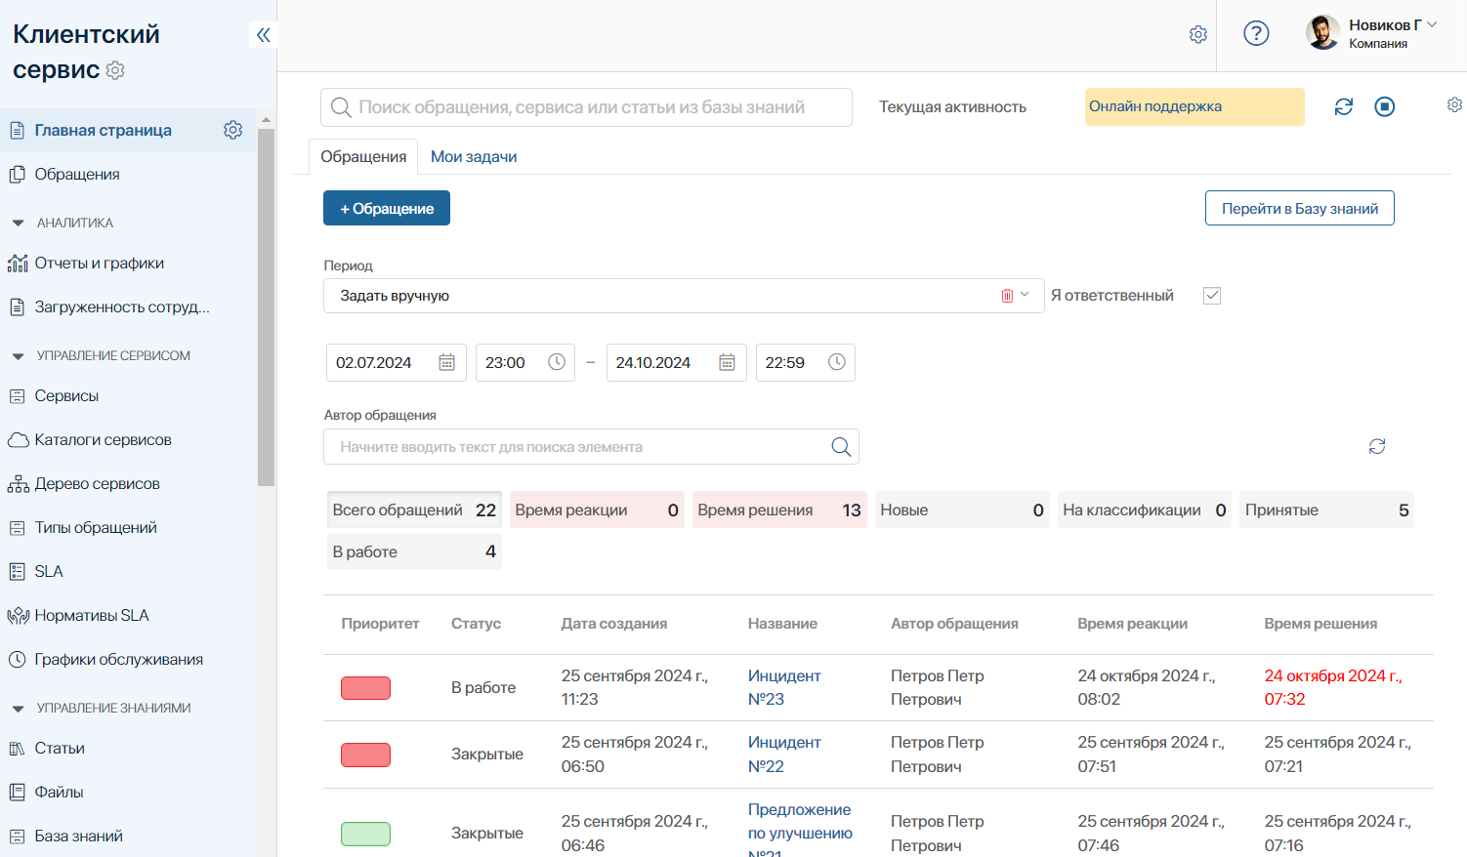1467x857 pixels.
Task: Click the stop activity icon next to Онлайн поддержка
Action: point(1384,107)
